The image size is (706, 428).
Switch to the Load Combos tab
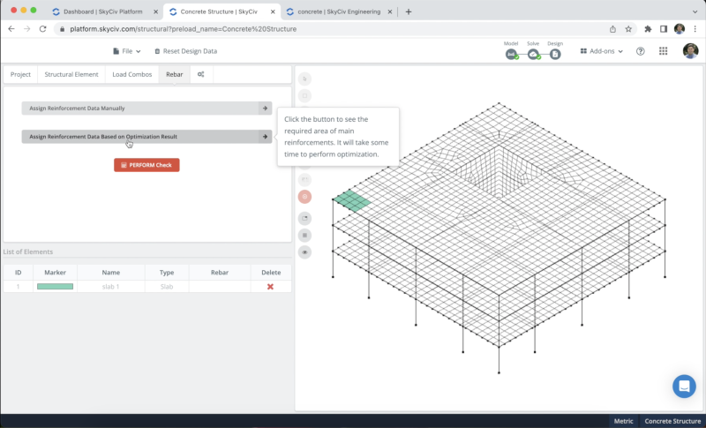click(131, 74)
